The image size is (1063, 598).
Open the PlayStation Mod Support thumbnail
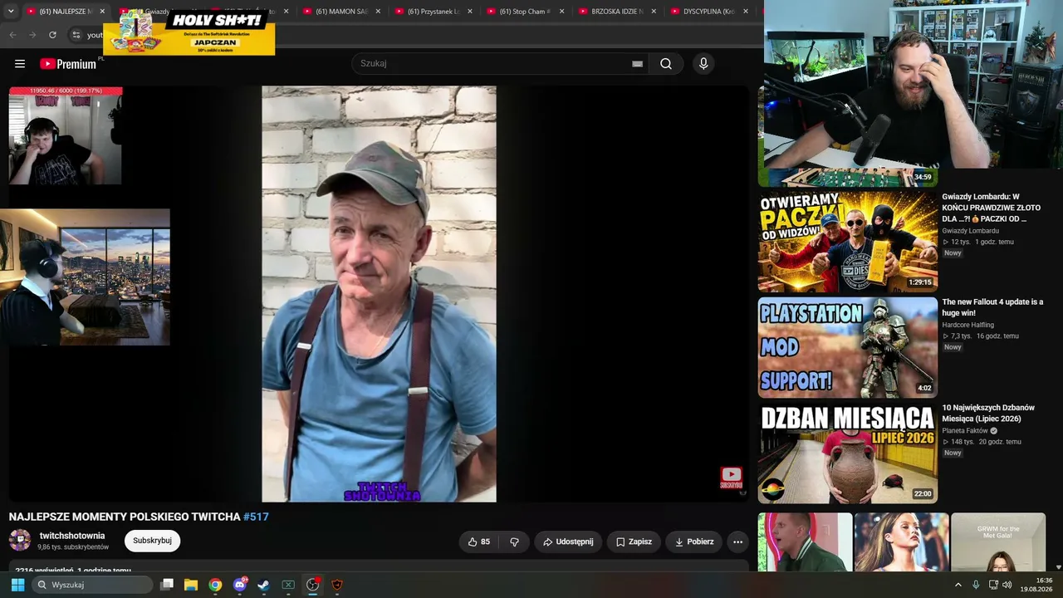pos(847,347)
